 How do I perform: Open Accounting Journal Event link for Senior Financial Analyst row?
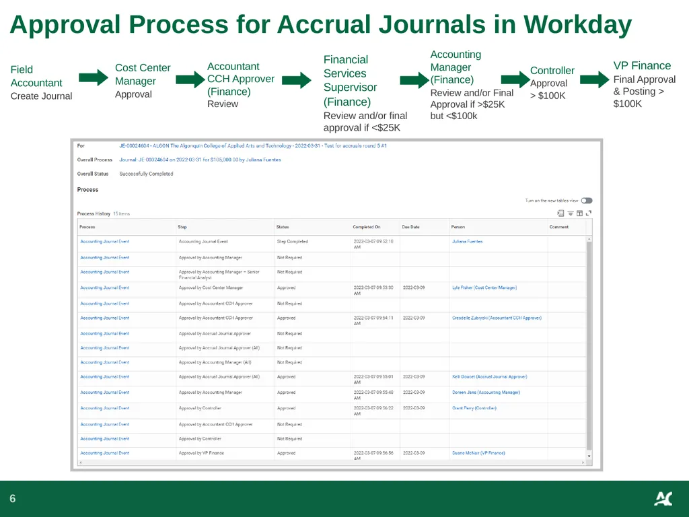[x=104, y=272]
